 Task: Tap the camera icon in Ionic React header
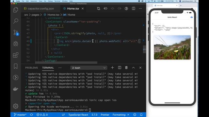pyautogui.click(x=192, y=17)
